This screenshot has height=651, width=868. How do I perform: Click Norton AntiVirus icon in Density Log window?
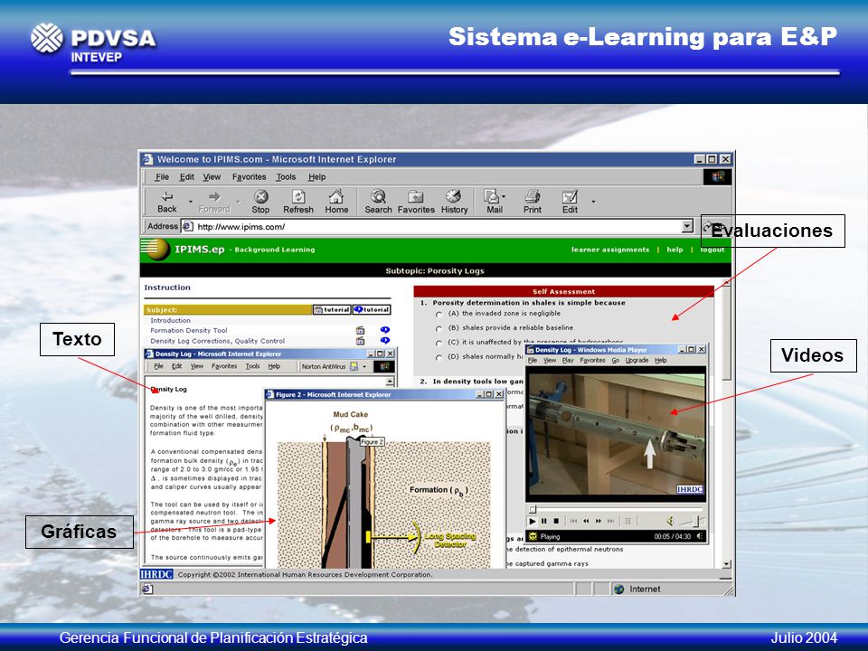[x=354, y=366]
